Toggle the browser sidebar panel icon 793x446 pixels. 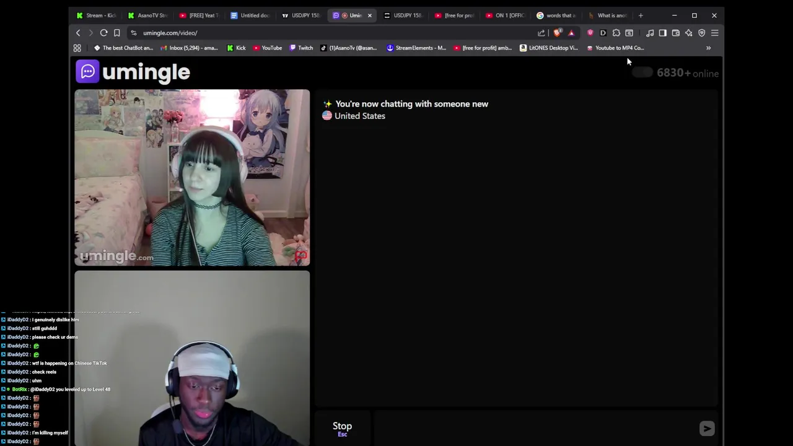[x=663, y=33]
